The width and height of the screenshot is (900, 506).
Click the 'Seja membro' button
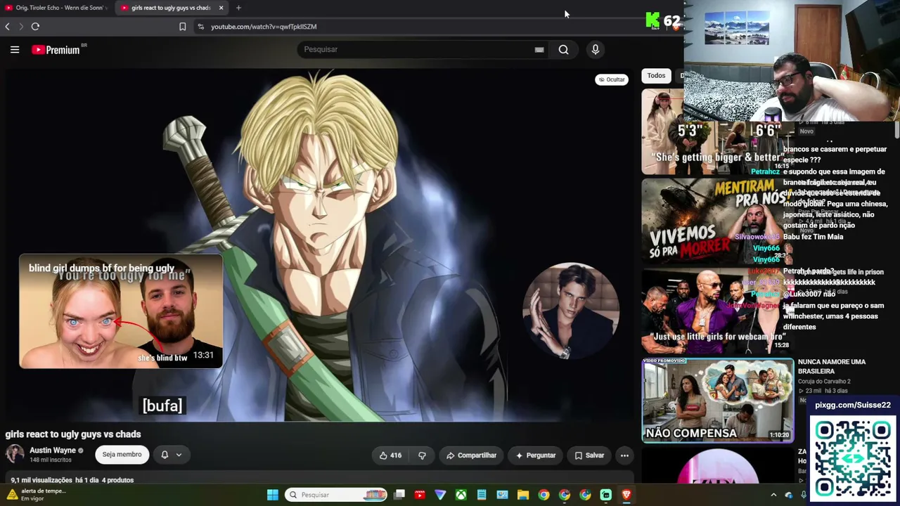pyautogui.click(x=122, y=455)
